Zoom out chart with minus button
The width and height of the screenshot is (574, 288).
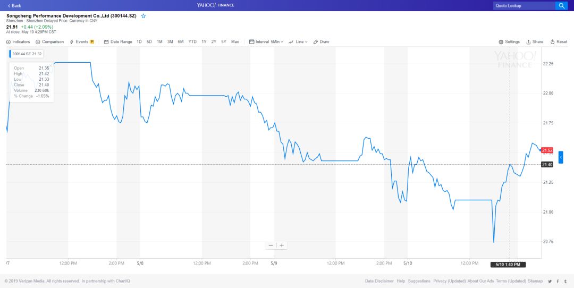click(x=271, y=245)
